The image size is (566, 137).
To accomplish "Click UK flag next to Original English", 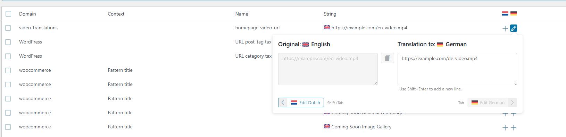I will [x=306, y=45].
